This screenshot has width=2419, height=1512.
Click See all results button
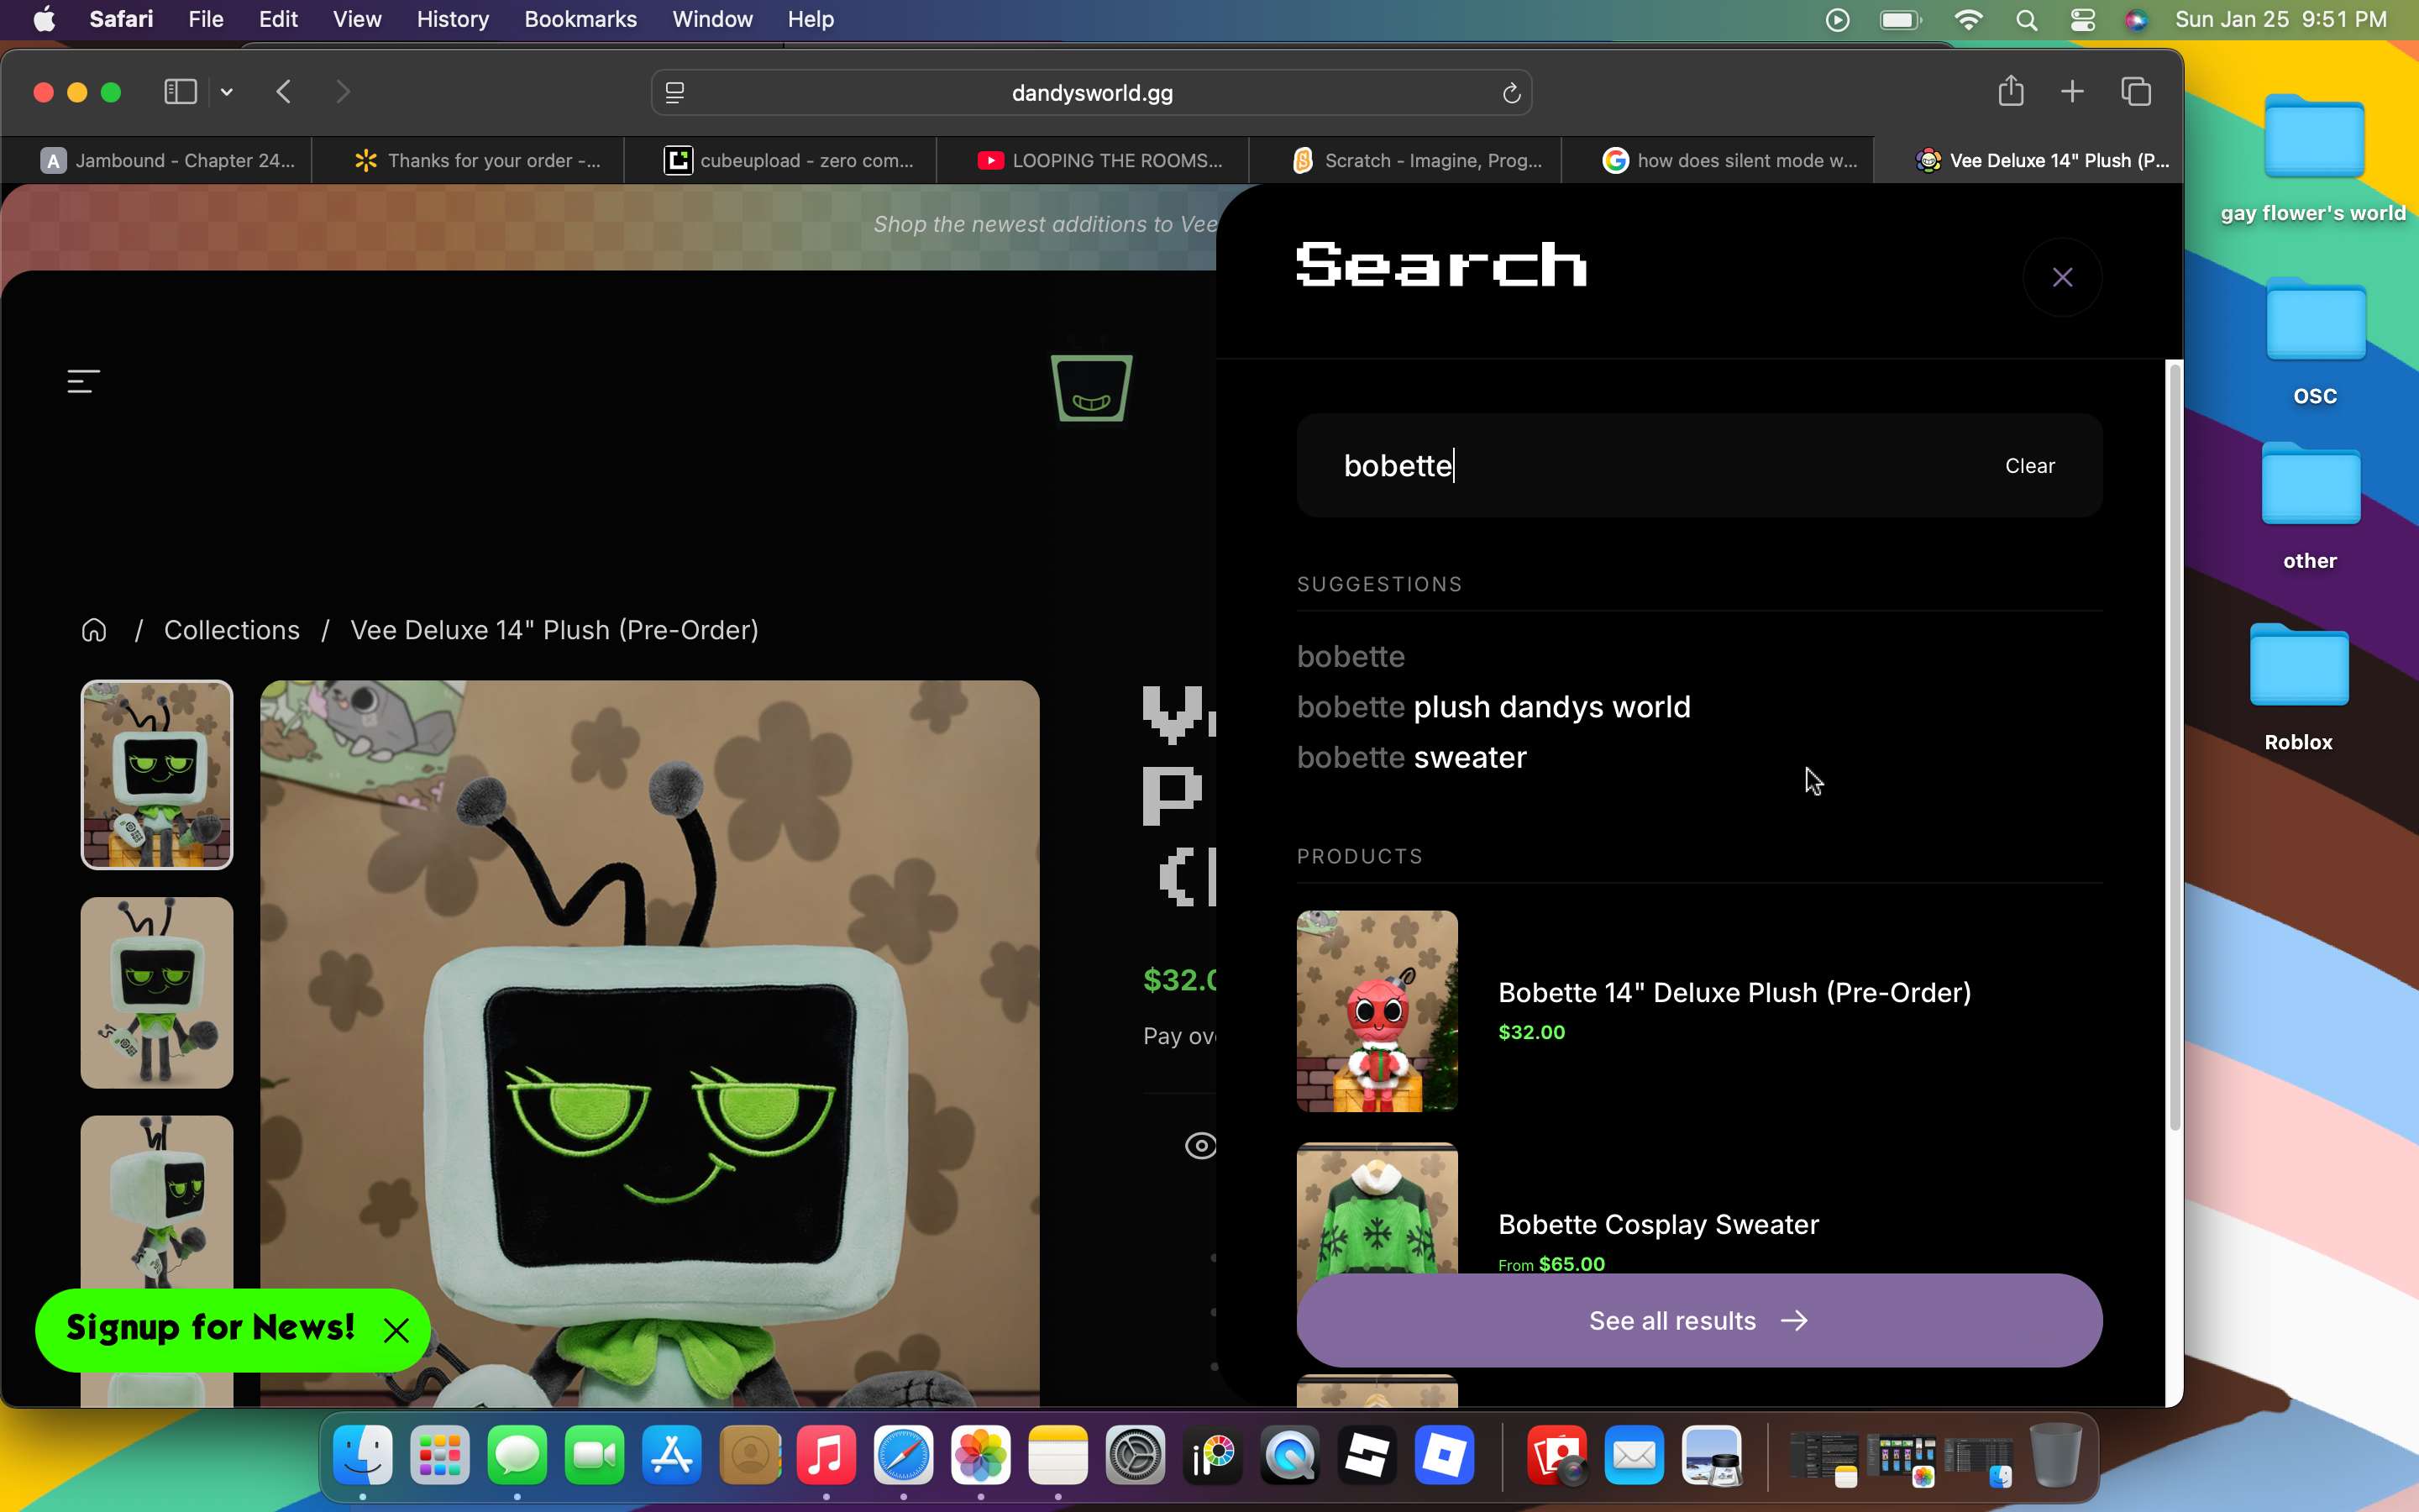1698,1320
